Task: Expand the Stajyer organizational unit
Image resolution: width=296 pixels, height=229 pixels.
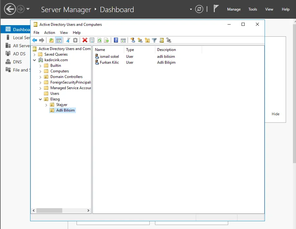Action: click(x=46, y=105)
